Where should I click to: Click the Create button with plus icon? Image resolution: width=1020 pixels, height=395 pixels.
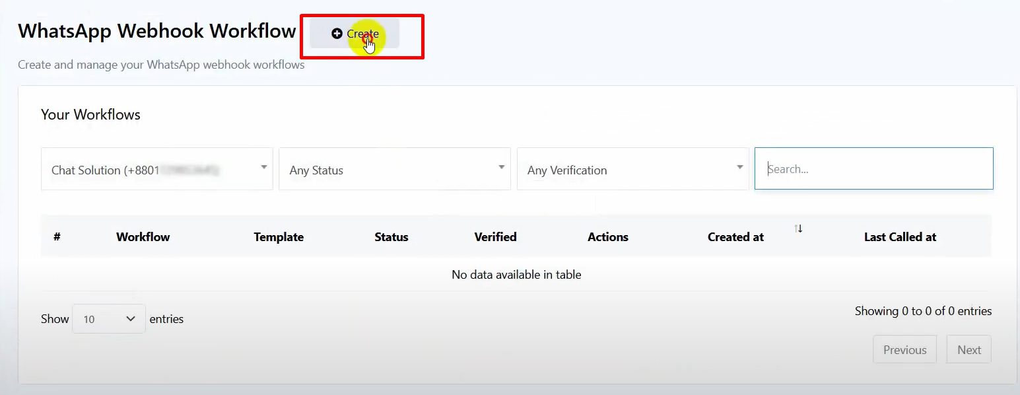click(355, 34)
